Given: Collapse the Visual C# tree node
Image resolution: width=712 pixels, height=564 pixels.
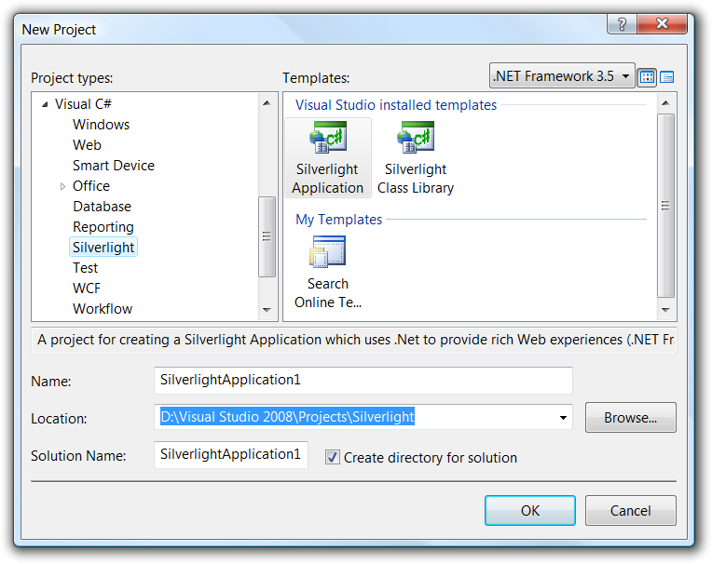Looking at the screenshot, I should tap(45, 105).
